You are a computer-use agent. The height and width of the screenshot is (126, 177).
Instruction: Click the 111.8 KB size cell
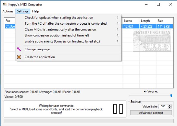click(165, 27)
